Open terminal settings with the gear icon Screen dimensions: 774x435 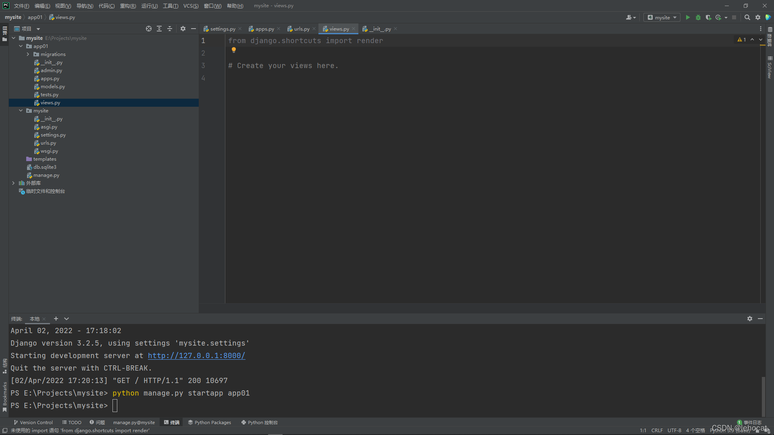tap(749, 319)
